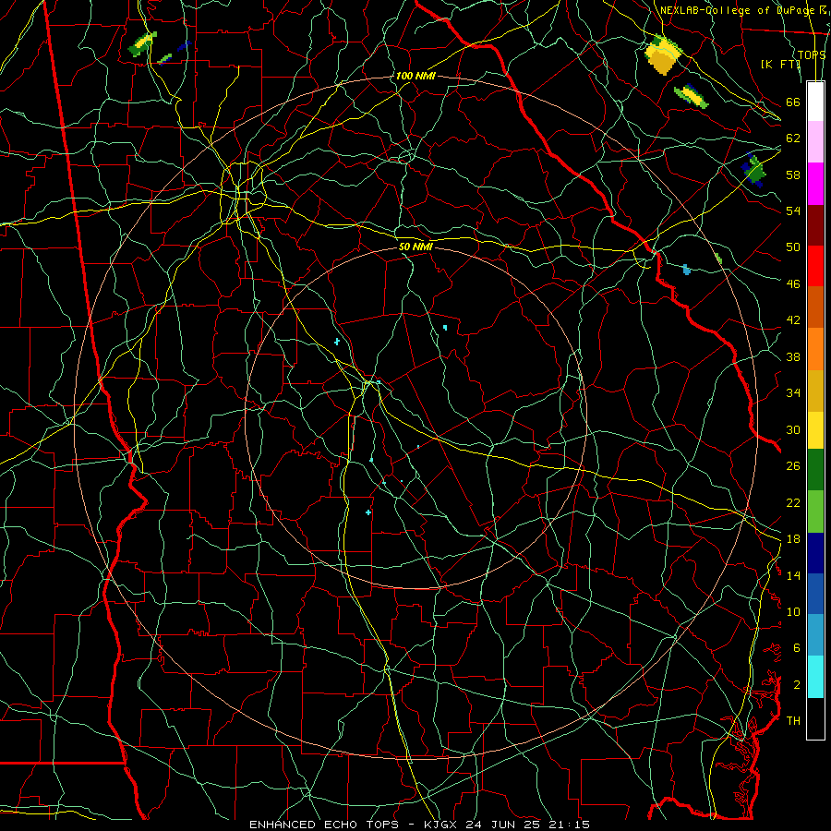Select the cyan swatch at the scale bottom
831x831 pixels.
coord(815,677)
